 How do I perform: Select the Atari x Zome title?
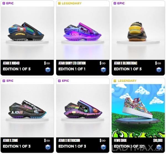[x=11, y=140]
